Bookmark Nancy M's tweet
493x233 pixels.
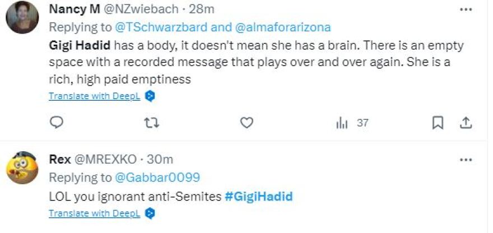(438, 123)
